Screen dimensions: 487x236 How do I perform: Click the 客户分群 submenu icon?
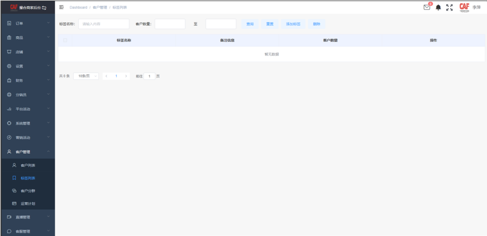coord(14,191)
